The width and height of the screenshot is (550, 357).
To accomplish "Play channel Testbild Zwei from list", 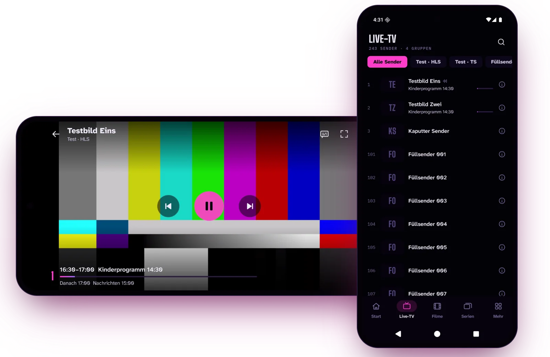I will pos(437,108).
